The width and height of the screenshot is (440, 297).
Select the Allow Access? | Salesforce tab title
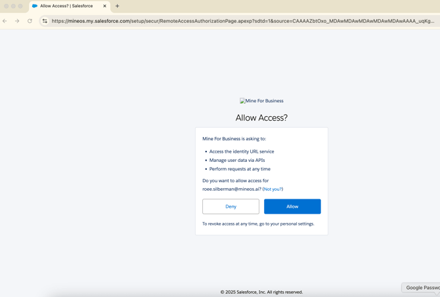click(x=66, y=6)
